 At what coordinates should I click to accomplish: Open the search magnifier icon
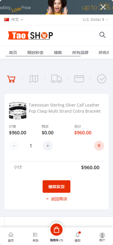pyautogui.click(x=102, y=35)
